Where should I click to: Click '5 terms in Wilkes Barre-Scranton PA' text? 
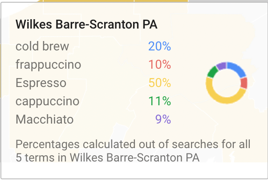[107, 157]
